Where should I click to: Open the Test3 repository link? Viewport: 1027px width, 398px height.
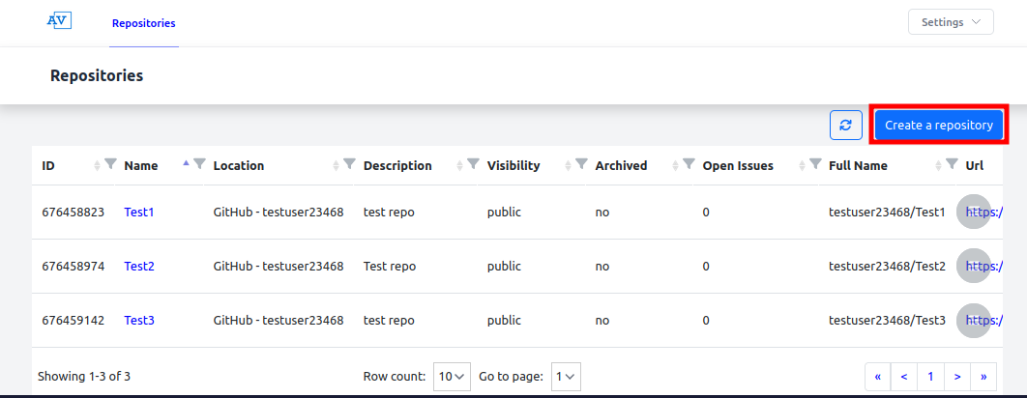139,321
